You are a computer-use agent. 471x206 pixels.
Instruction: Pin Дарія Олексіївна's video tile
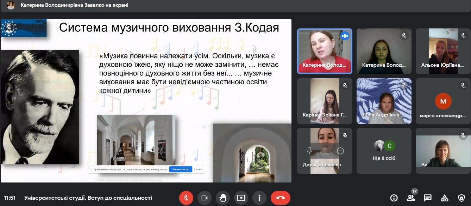(x=309, y=151)
